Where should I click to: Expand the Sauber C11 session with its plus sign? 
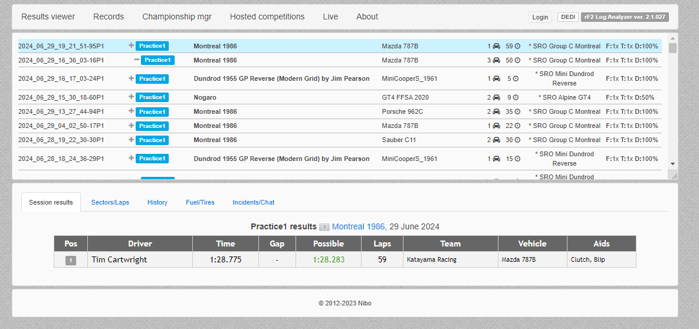132,140
